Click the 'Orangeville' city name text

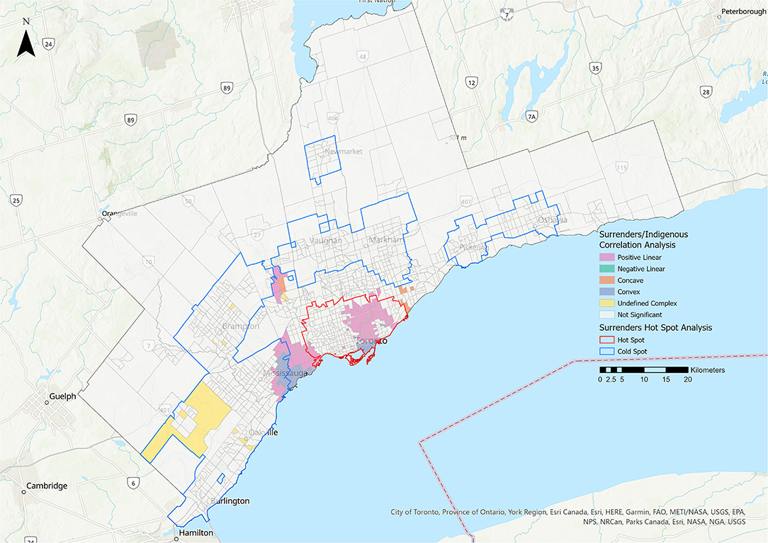pos(120,214)
